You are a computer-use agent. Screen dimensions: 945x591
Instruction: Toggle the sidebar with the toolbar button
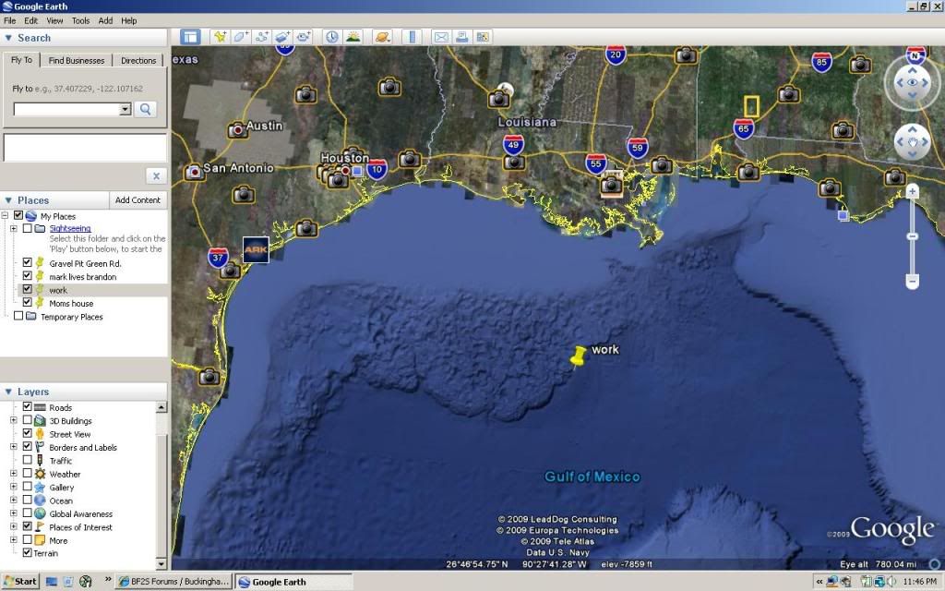coord(190,37)
